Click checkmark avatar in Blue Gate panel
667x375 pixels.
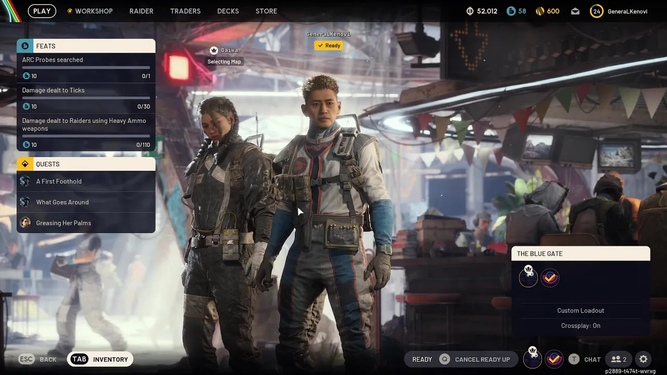click(x=550, y=278)
